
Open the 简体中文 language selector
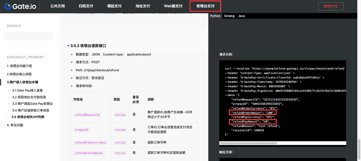click(x=331, y=6)
